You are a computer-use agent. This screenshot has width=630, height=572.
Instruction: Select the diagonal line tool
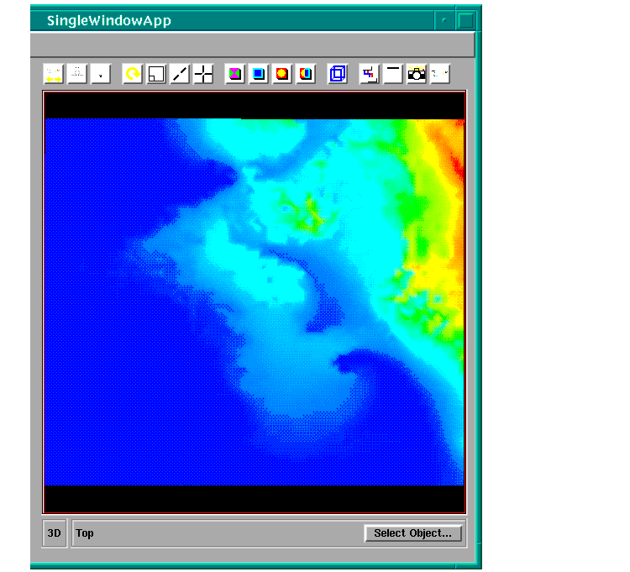180,74
